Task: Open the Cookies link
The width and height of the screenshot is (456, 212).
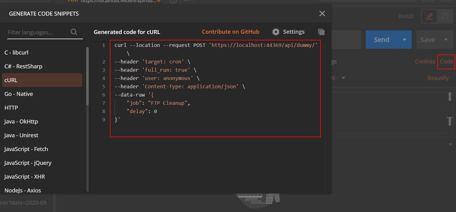Action: (x=425, y=62)
